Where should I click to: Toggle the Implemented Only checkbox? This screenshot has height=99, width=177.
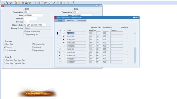click(25, 31)
